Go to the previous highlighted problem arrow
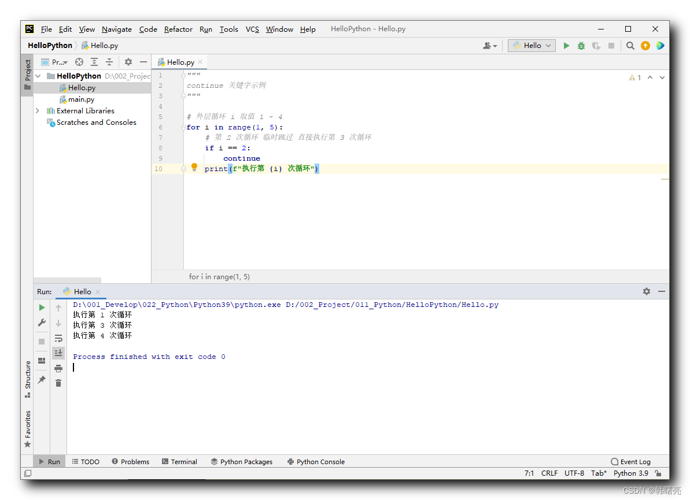Screen dimensions: 690x500 pyautogui.click(x=650, y=77)
